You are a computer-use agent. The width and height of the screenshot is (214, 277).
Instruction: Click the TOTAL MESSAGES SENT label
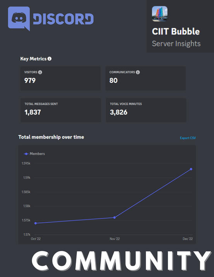(41, 104)
